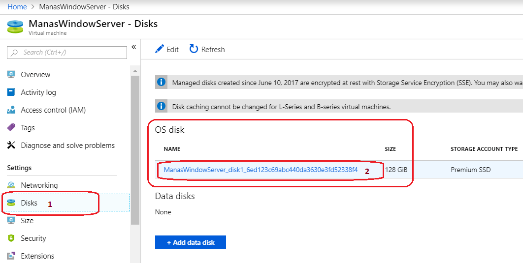Open the ManasWindowServer_disk1 OS disk link

pyautogui.click(x=261, y=170)
